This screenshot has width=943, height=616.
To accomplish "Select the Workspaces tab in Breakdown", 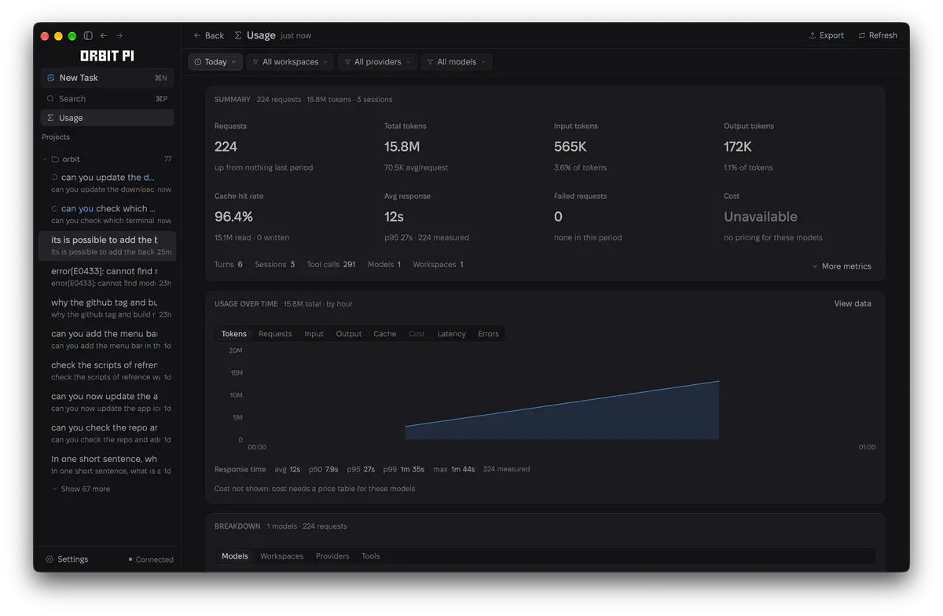I will pos(282,556).
